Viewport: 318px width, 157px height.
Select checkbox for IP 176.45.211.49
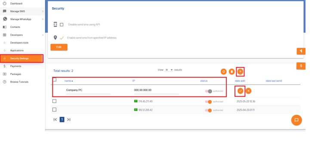54,101
